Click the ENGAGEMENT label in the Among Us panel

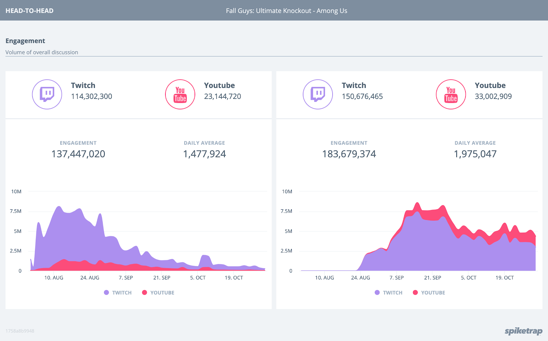point(349,143)
